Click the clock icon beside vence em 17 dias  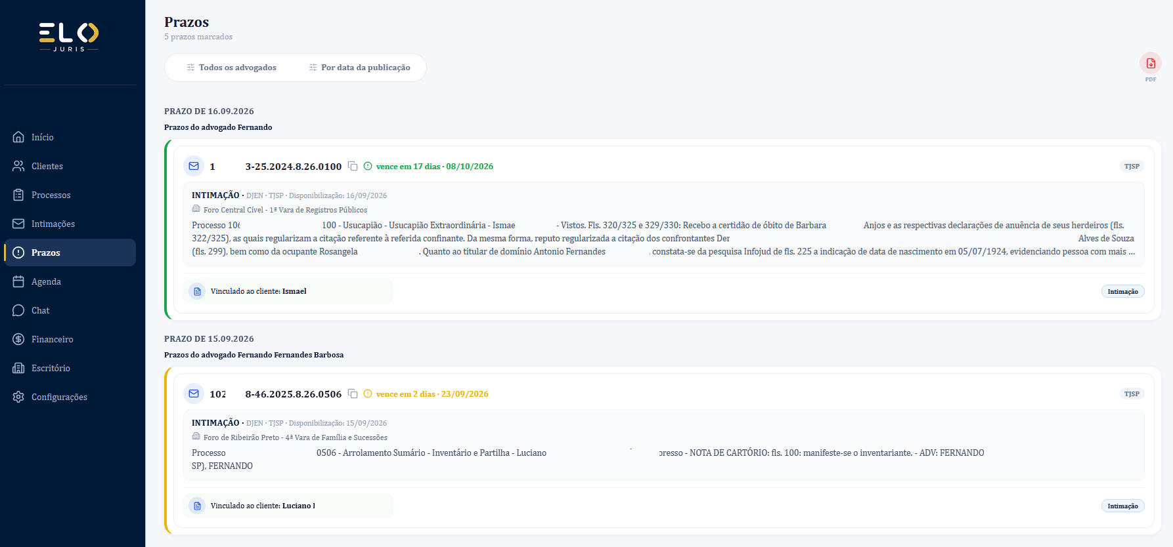(x=368, y=167)
